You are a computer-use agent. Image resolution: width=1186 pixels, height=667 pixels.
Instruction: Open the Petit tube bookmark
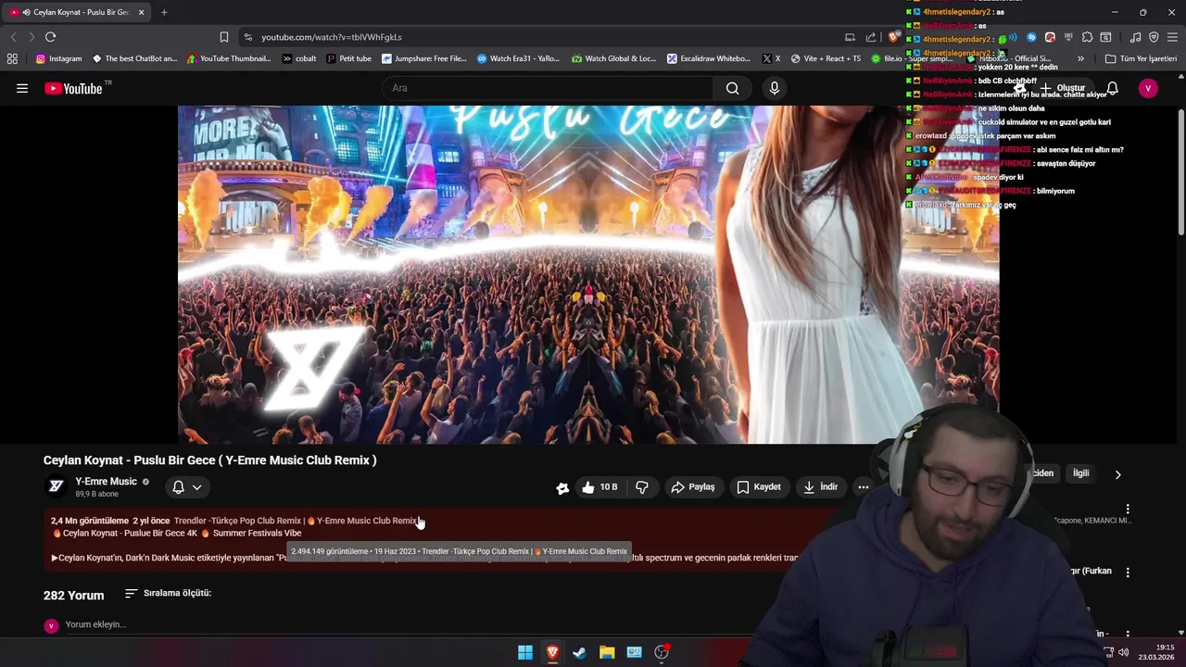point(348,58)
